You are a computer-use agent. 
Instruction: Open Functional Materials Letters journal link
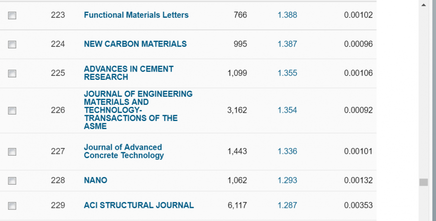[x=136, y=15]
